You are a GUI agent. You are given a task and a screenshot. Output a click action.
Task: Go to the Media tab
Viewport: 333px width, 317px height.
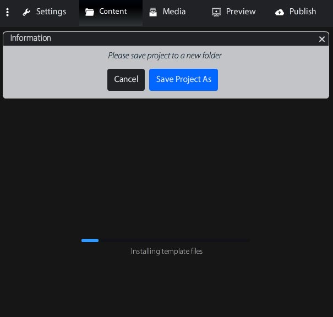(174, 12)
